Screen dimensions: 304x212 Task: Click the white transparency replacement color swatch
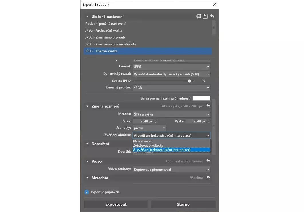201,98
